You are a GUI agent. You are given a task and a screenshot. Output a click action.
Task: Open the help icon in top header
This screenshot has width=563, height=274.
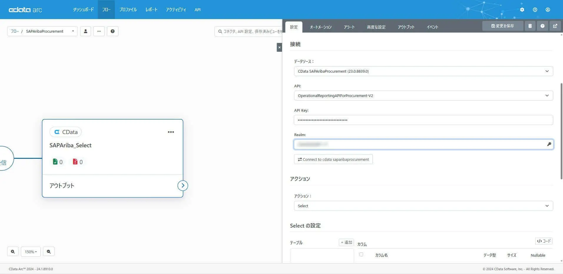535,10
